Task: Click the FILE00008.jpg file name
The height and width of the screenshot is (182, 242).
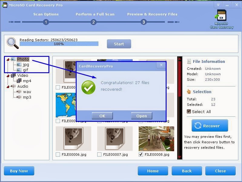Action: 157,154
